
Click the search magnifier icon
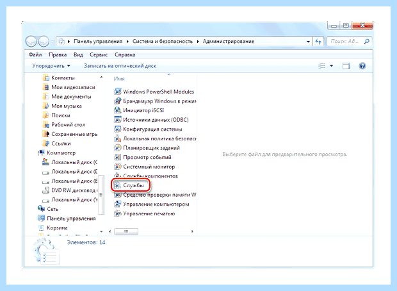[x=366, y=41]
